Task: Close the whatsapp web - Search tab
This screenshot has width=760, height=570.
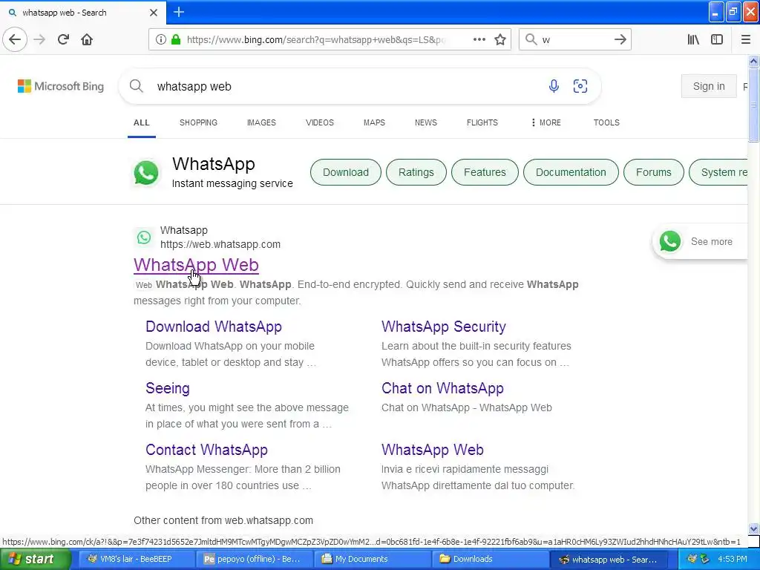Action: pos(153,13)
